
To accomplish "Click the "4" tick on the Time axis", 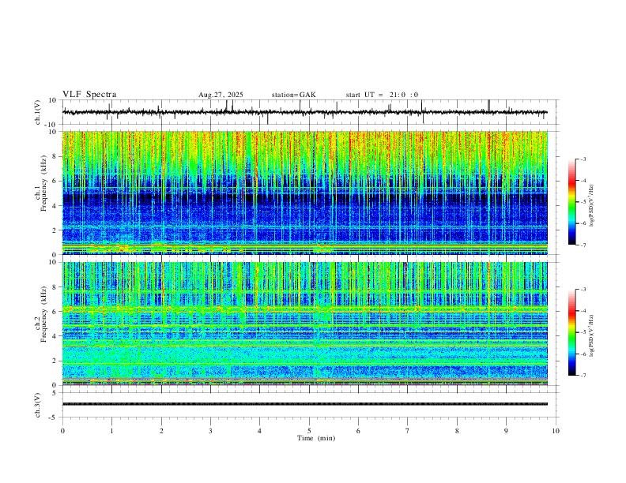I will [x=260, y=431].
